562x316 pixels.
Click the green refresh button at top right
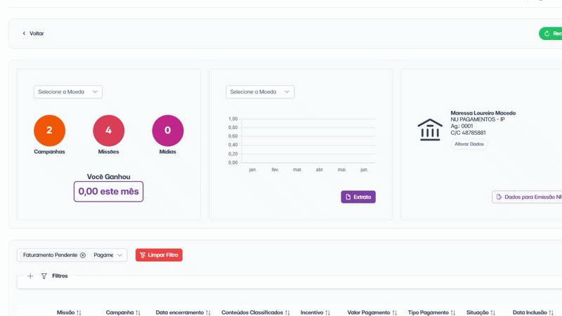551,33
